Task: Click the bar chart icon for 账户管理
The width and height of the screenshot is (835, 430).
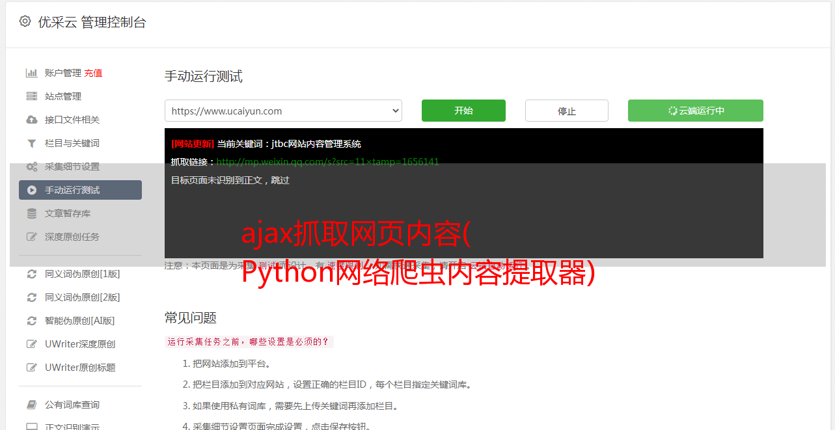Action: [31, 73]
